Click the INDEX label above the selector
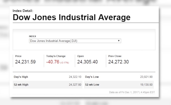The height and width of the screenshot is (105, 171). click(x=32, y=36)
